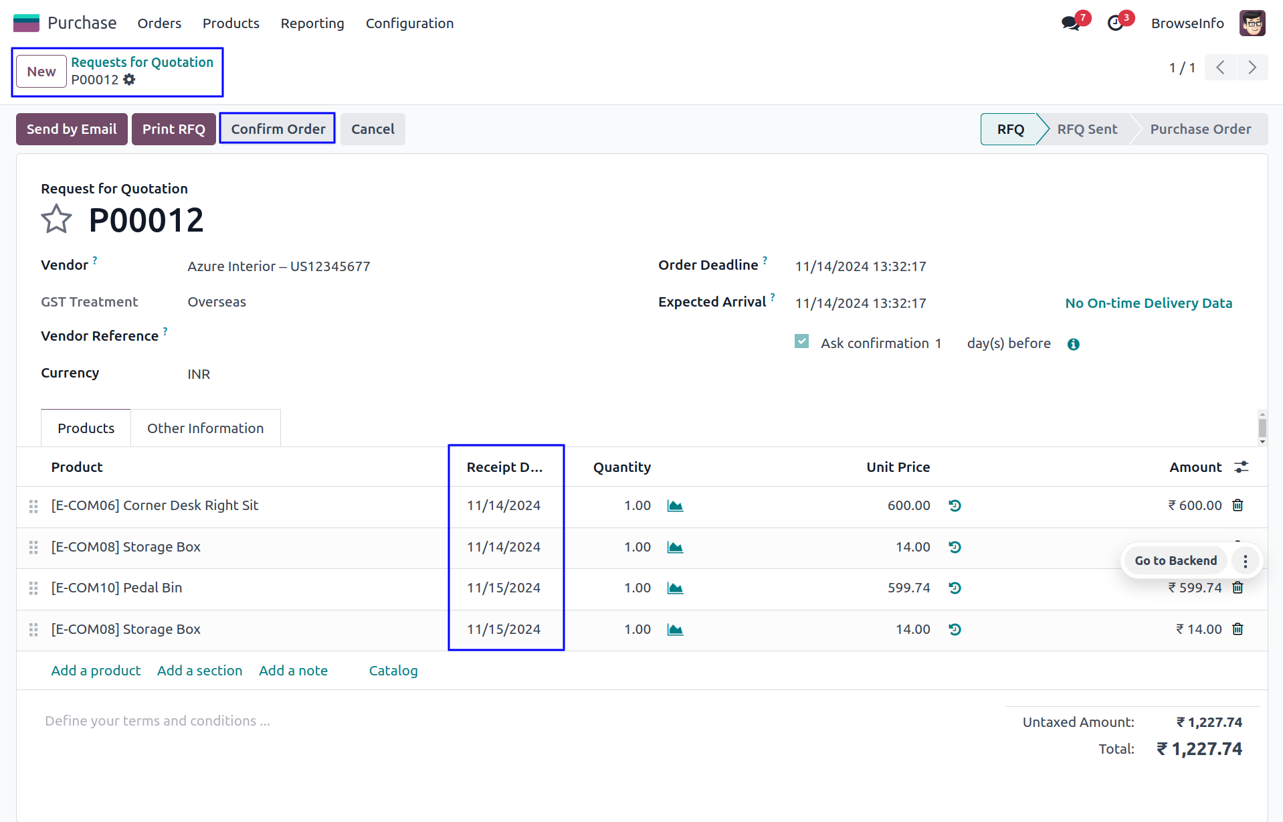The width and height of the screenshot is (1283, 822).
Task: Reset unit price for Corner Desk Right Sit
Action: tap(955, 505)
